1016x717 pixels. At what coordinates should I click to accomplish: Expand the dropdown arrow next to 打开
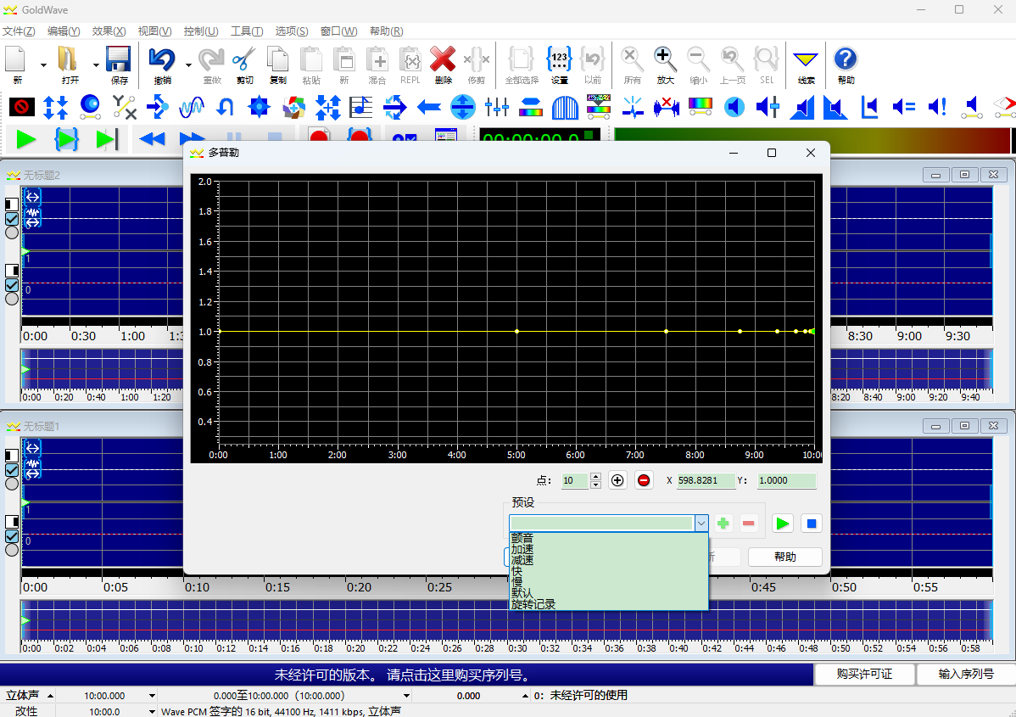(96, 64)
